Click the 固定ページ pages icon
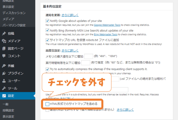 4,48
